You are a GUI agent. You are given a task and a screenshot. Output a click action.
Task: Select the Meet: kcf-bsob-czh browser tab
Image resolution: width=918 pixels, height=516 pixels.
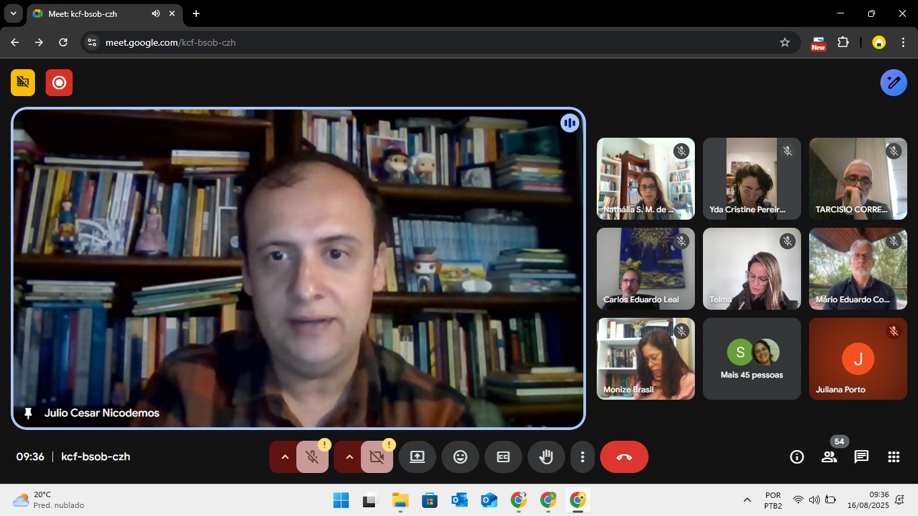coord(94,13)
